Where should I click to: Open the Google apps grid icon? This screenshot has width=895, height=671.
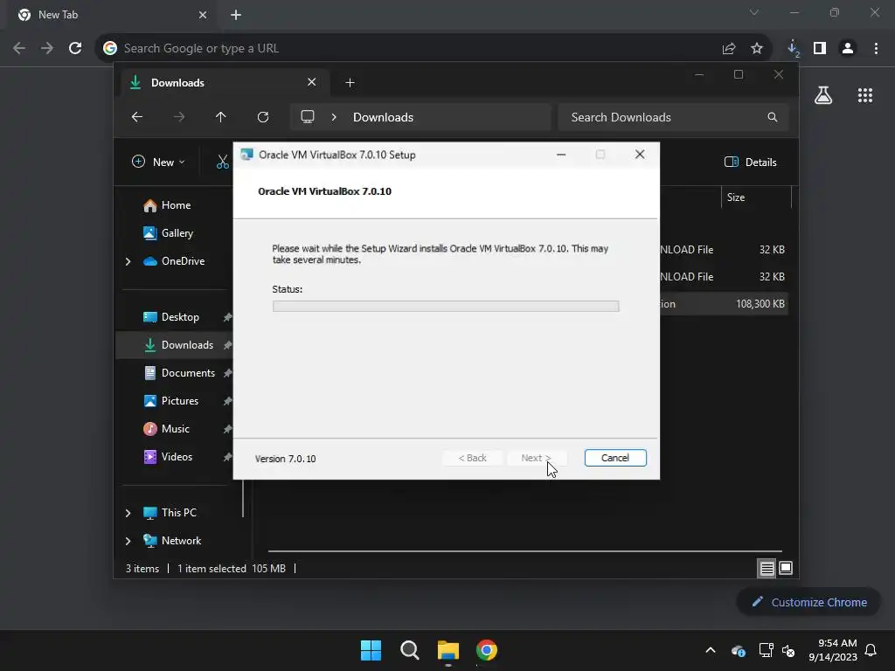click(x=865, y=95)
